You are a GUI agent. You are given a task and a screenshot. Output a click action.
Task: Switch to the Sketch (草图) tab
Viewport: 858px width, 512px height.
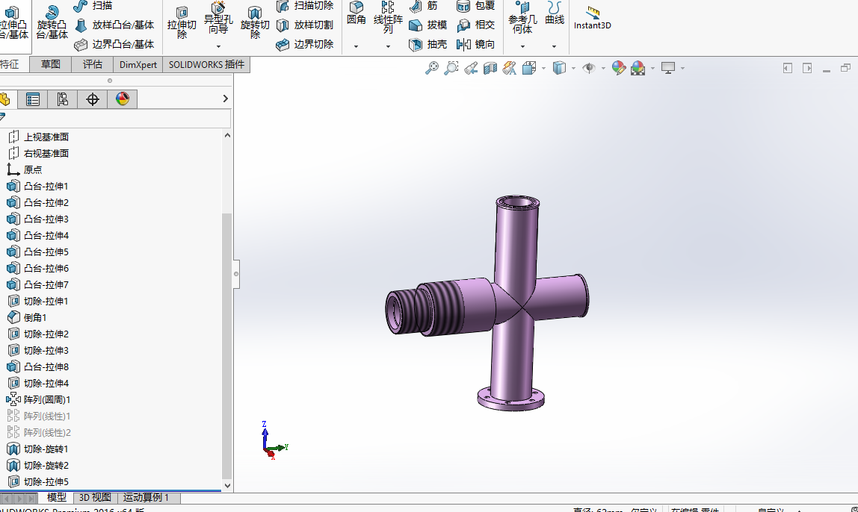pyautogui.click(x=51, y=64)
